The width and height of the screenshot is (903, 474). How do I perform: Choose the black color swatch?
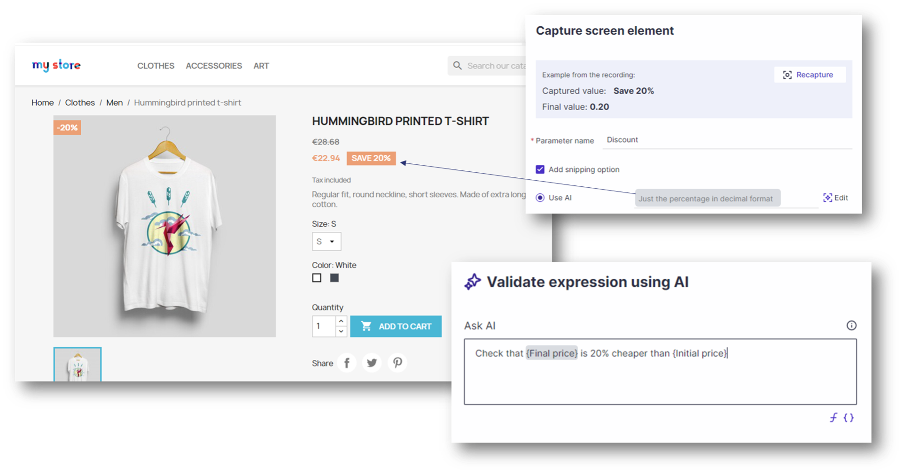334,278
